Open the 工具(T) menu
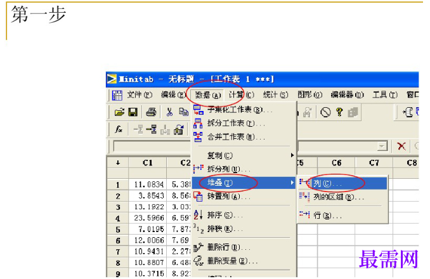 385,95
